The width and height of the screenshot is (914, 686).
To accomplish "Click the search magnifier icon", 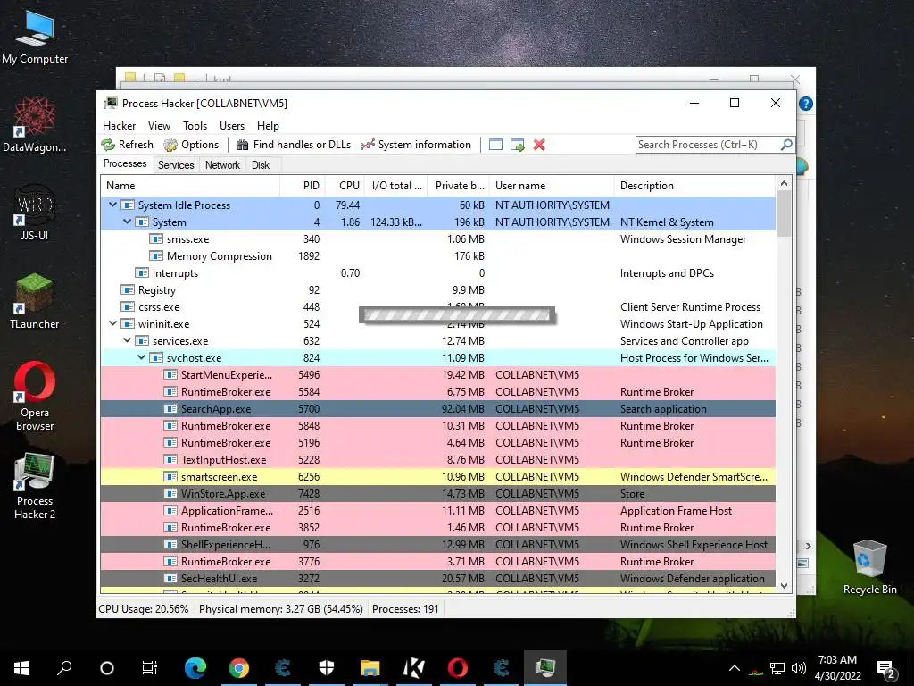I will [786, 144].
